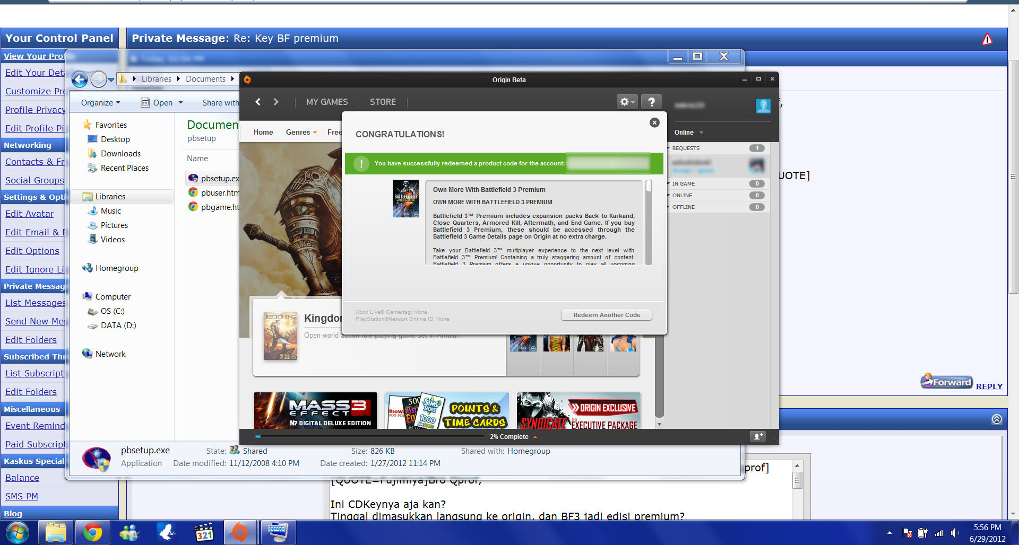This screenshot has width=1019, height=545.
Task: Click Share with in Explorer toolbar
Action: [x=220, y=103]
